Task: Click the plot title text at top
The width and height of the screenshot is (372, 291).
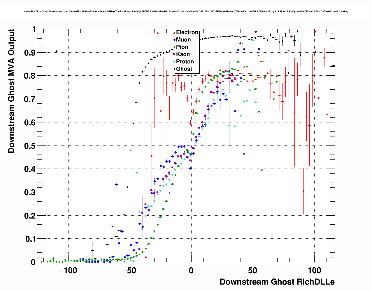Action: point(186,12)
